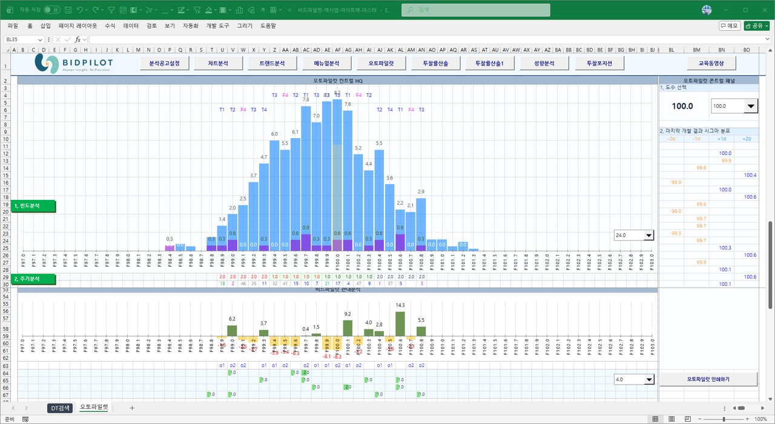This screenshot has height=424, width=775.
Task: Click the Undo arrow icon
Action: (x=80, y=10)
